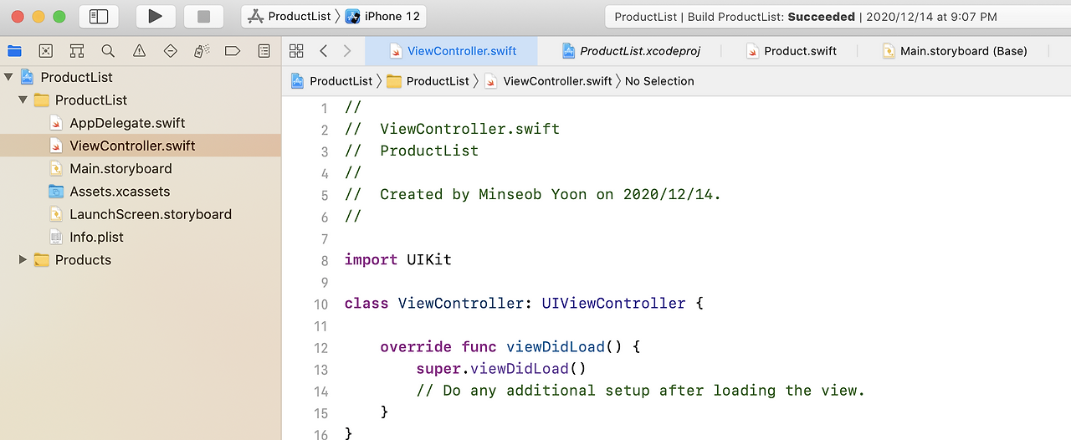Click the 'Created by Minseob Yoon' comment
Screen dimensions: 1071x440
click(533, 194)
